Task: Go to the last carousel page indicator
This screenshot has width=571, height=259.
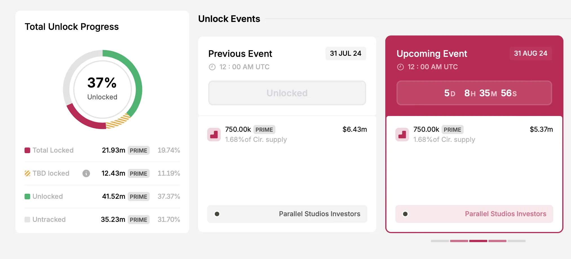Action: click(x=516, y=241)
